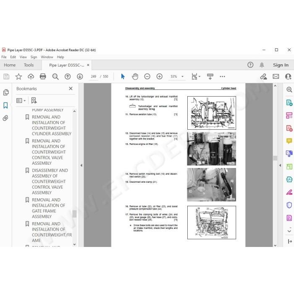294x294 pixels.
Task: Switch to the Home tab
Action: [x=10, y=65]
